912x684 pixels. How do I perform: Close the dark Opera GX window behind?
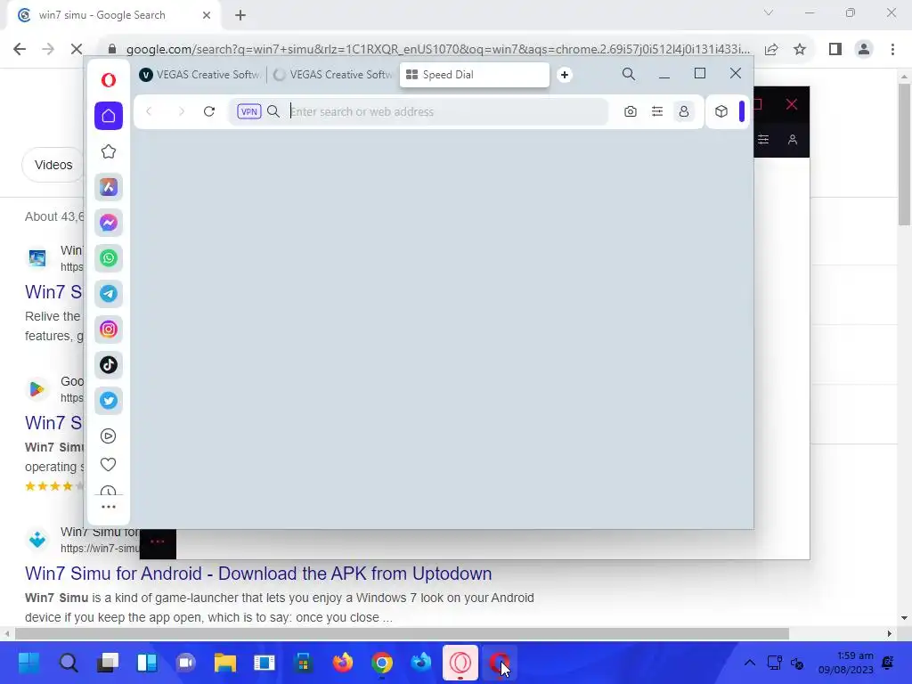point(792,105)
